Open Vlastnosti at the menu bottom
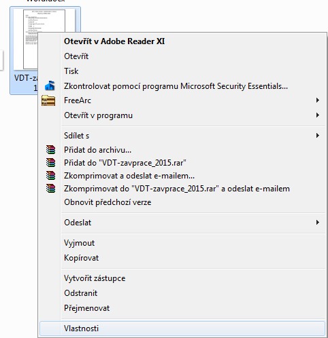 pos(182,328)
